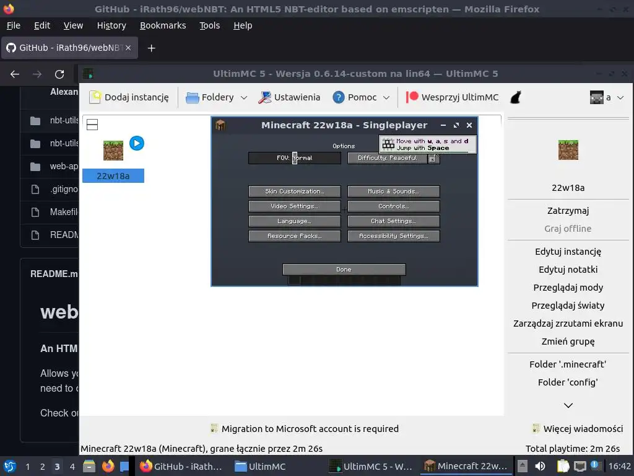
Task: Click Graj offline in side panel
Action: coord(568,229)
